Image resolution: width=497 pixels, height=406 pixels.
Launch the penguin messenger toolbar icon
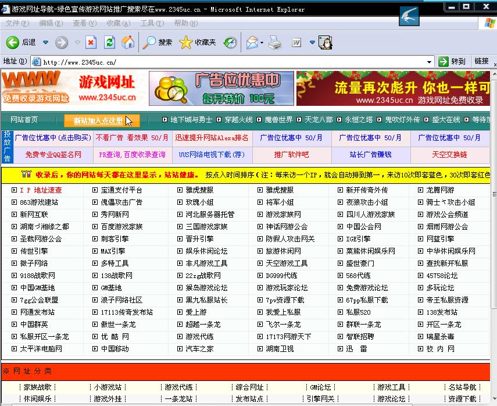(x=324, y=42)
